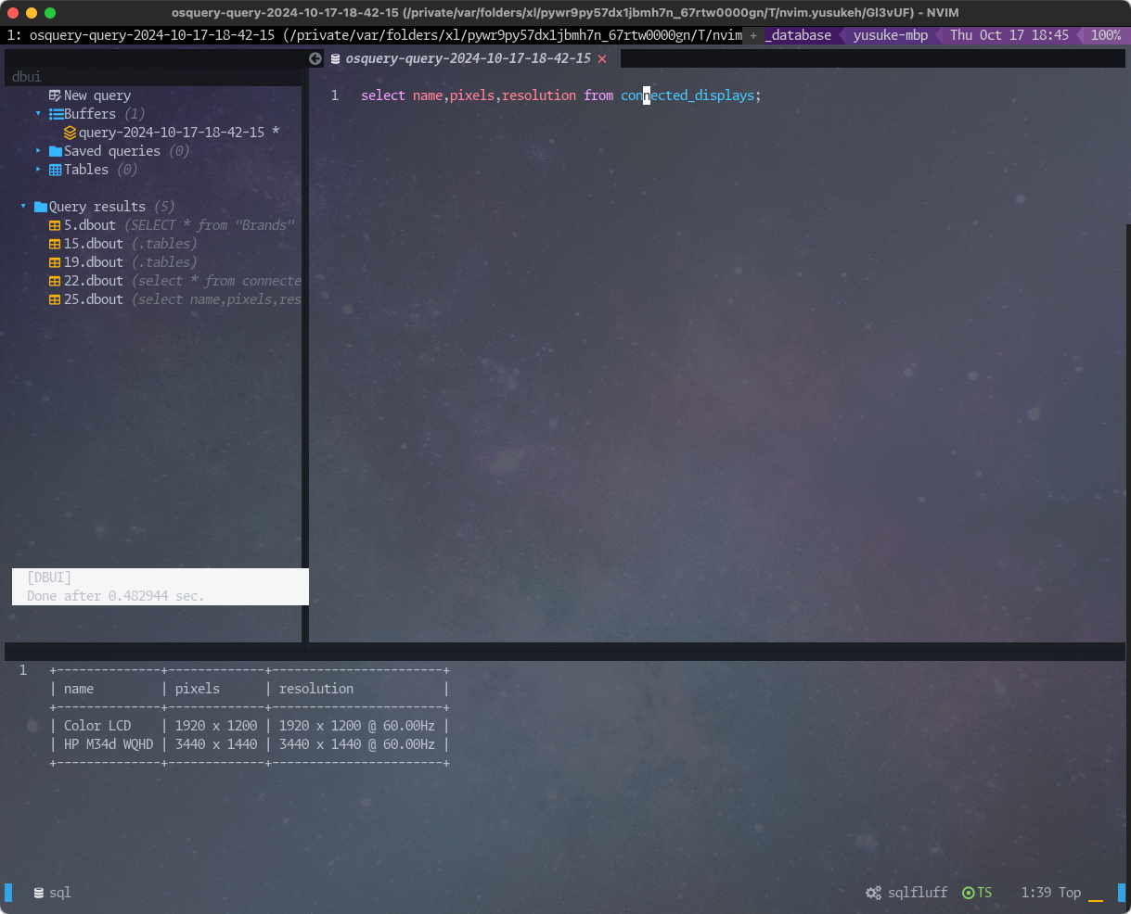Screen dimensions: 1131x914
Task: Collapse the Buffers section arrow
Action: point(39,114)
